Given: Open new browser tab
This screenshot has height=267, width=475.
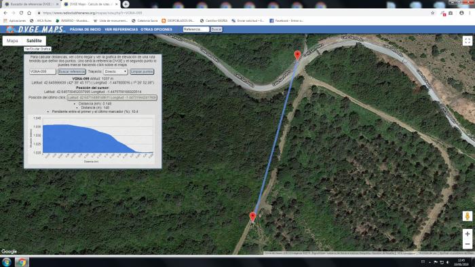Looking at the screenshot, I should click(126, 4).
